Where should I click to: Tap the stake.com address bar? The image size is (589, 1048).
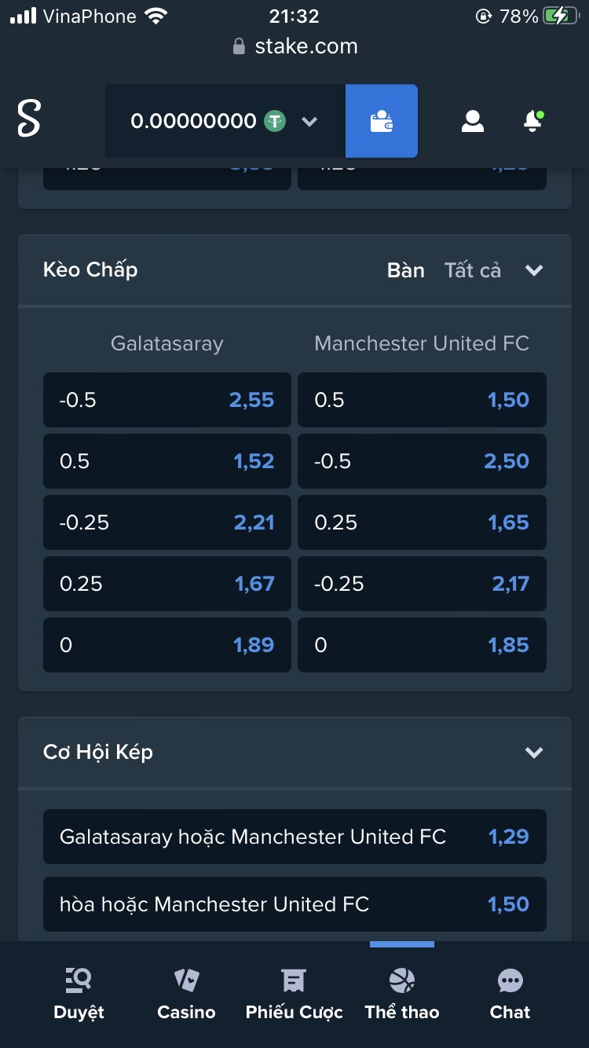(x=294, y=46)
